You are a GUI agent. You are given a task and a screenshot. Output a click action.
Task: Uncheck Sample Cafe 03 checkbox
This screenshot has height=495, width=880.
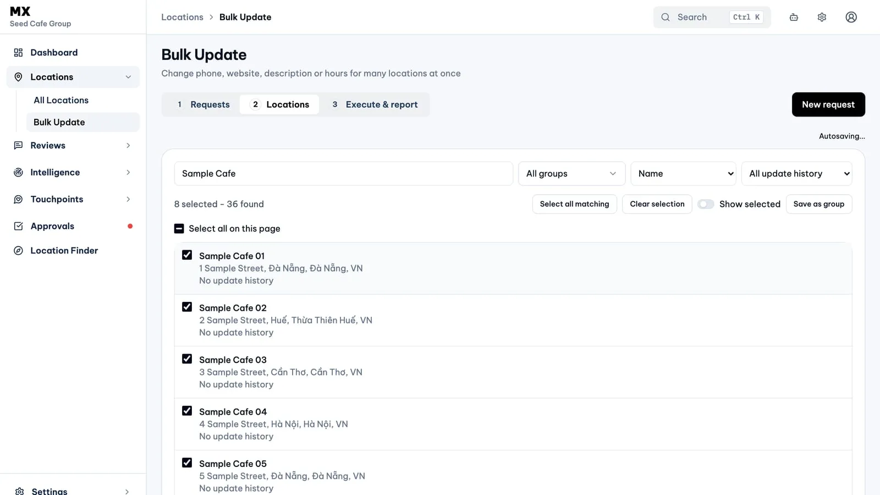tap(187, 359)
